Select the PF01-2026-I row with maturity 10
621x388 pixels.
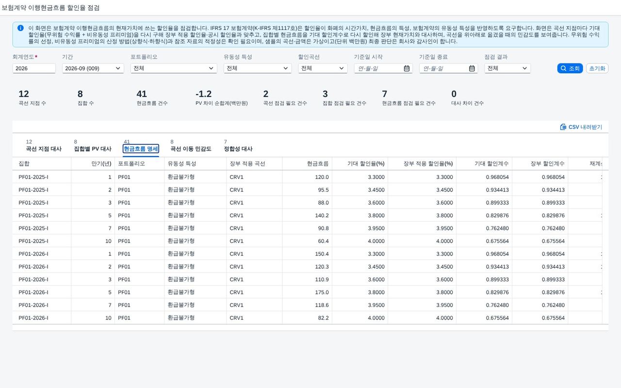(x=307, y=318)
